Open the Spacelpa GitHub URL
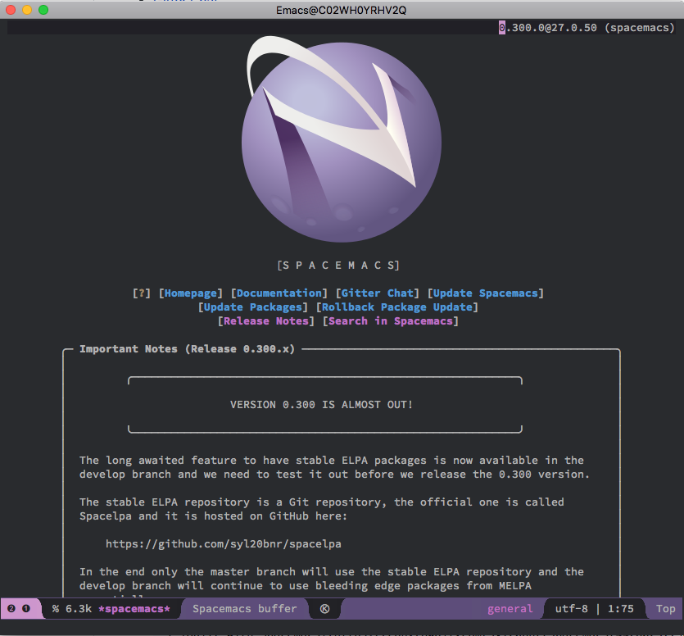This screenshot has width=684, height=636. click(x=223, y=543)
